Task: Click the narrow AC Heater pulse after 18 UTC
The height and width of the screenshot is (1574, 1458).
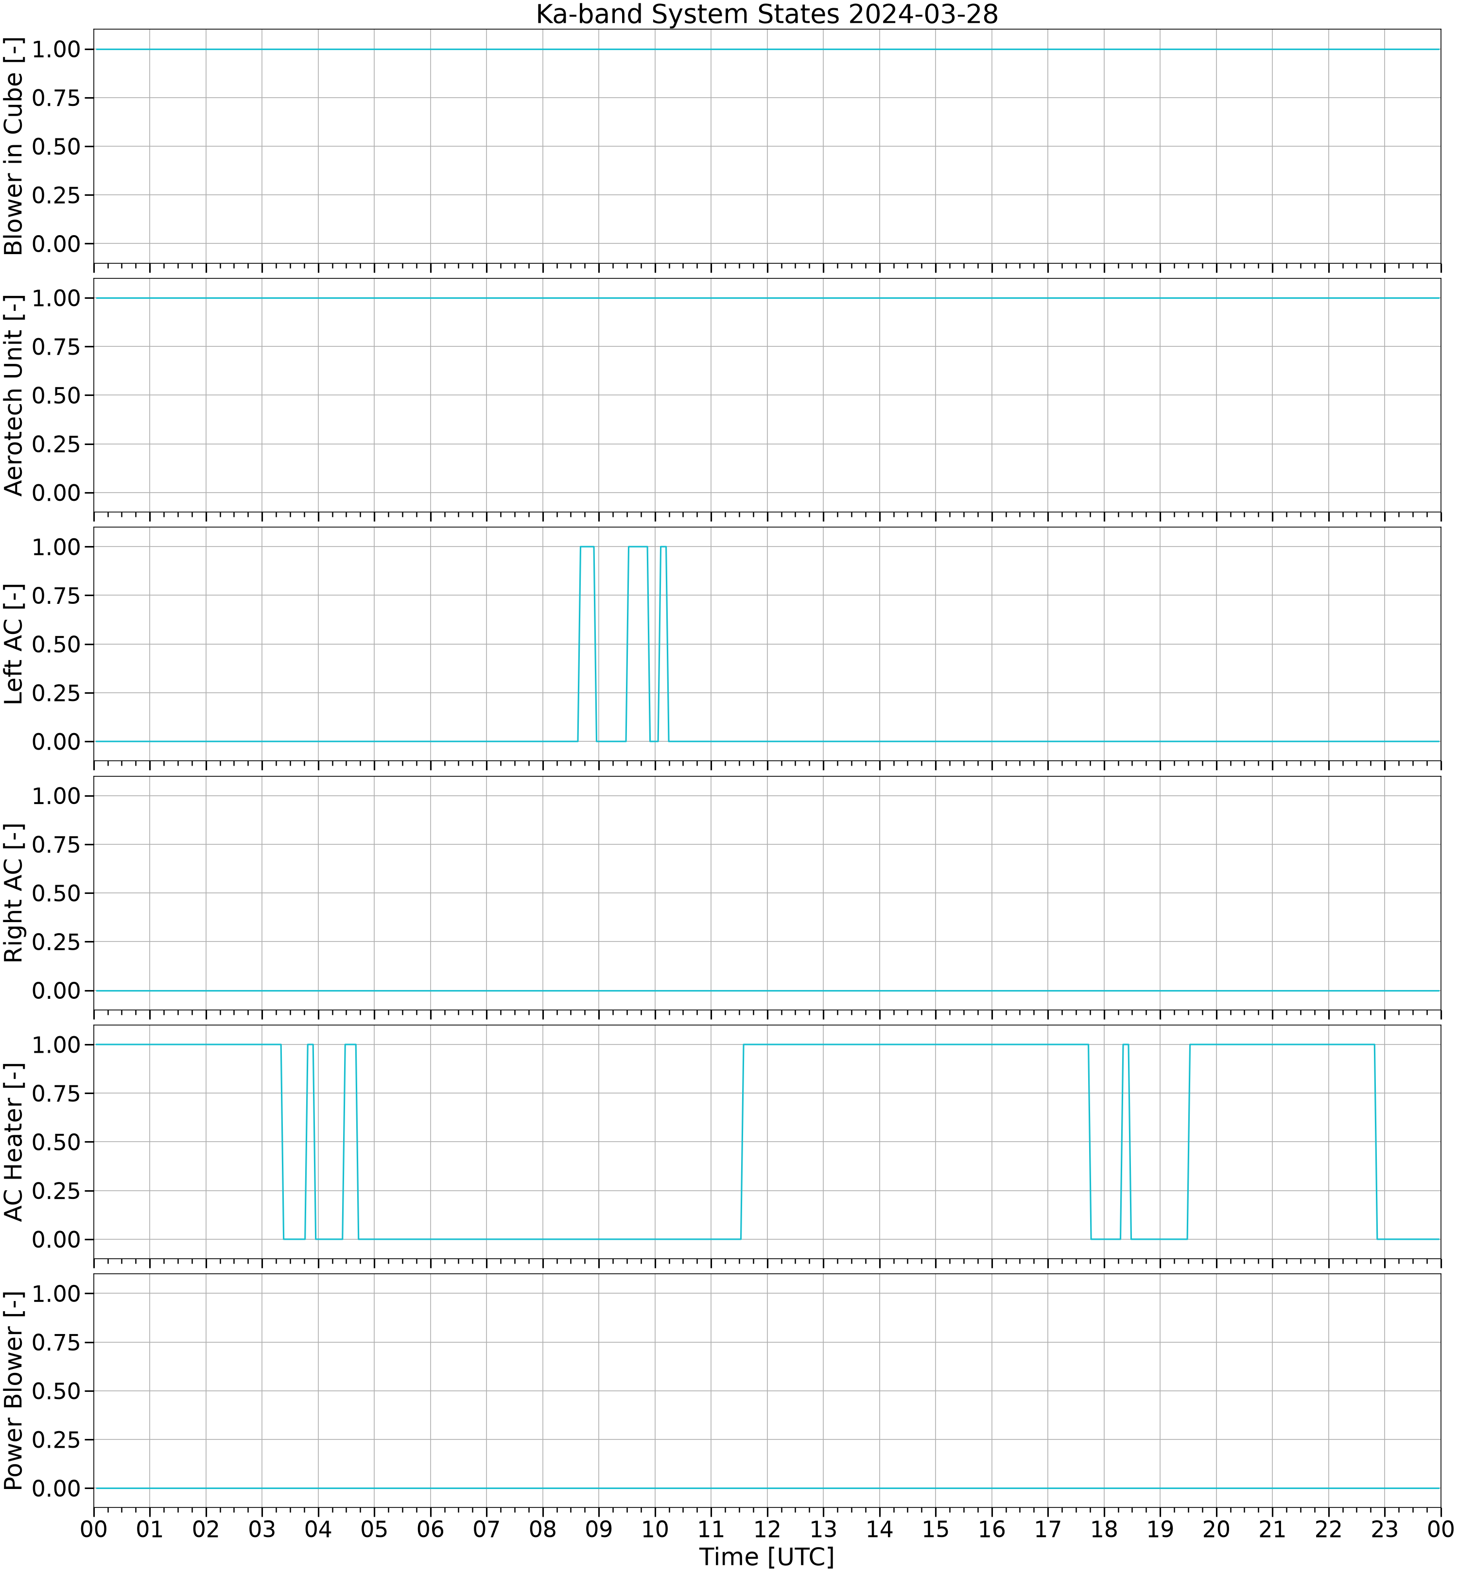Action: (1126, 1142)
